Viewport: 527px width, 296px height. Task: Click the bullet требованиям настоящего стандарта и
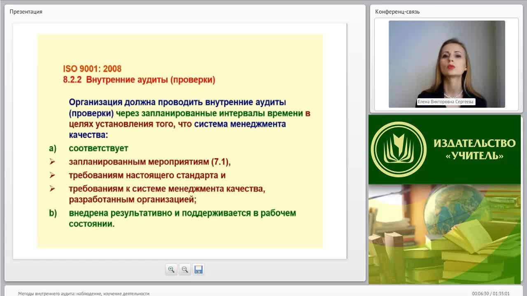pyautogui.click(x=147, y=175)
